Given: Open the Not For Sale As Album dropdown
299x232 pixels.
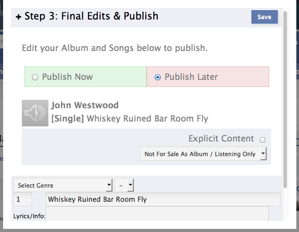Looking at the screenshot, I should (x=203, y=154).
